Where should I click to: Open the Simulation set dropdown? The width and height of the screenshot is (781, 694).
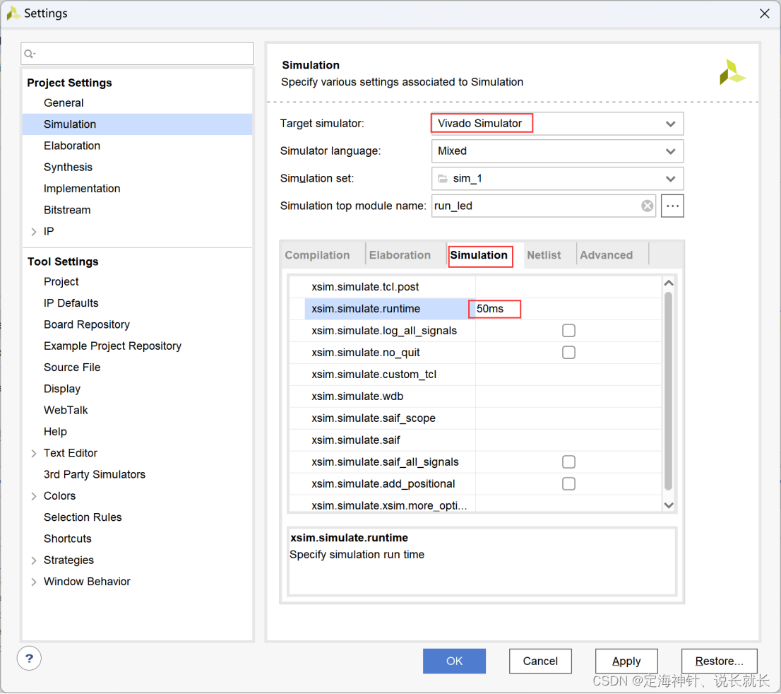pos(557,179)
